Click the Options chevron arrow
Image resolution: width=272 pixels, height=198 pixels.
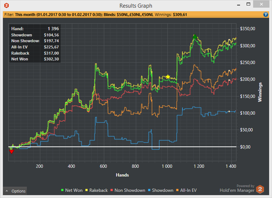point(7,191)
